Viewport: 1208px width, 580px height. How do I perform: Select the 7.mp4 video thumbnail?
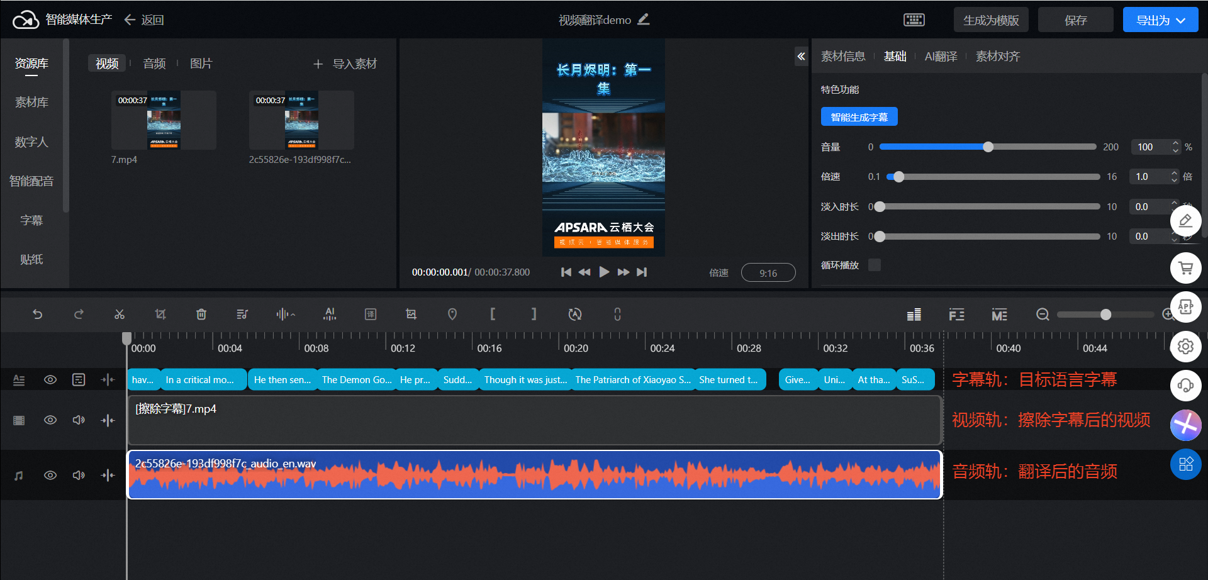click(x=164, y=120)
